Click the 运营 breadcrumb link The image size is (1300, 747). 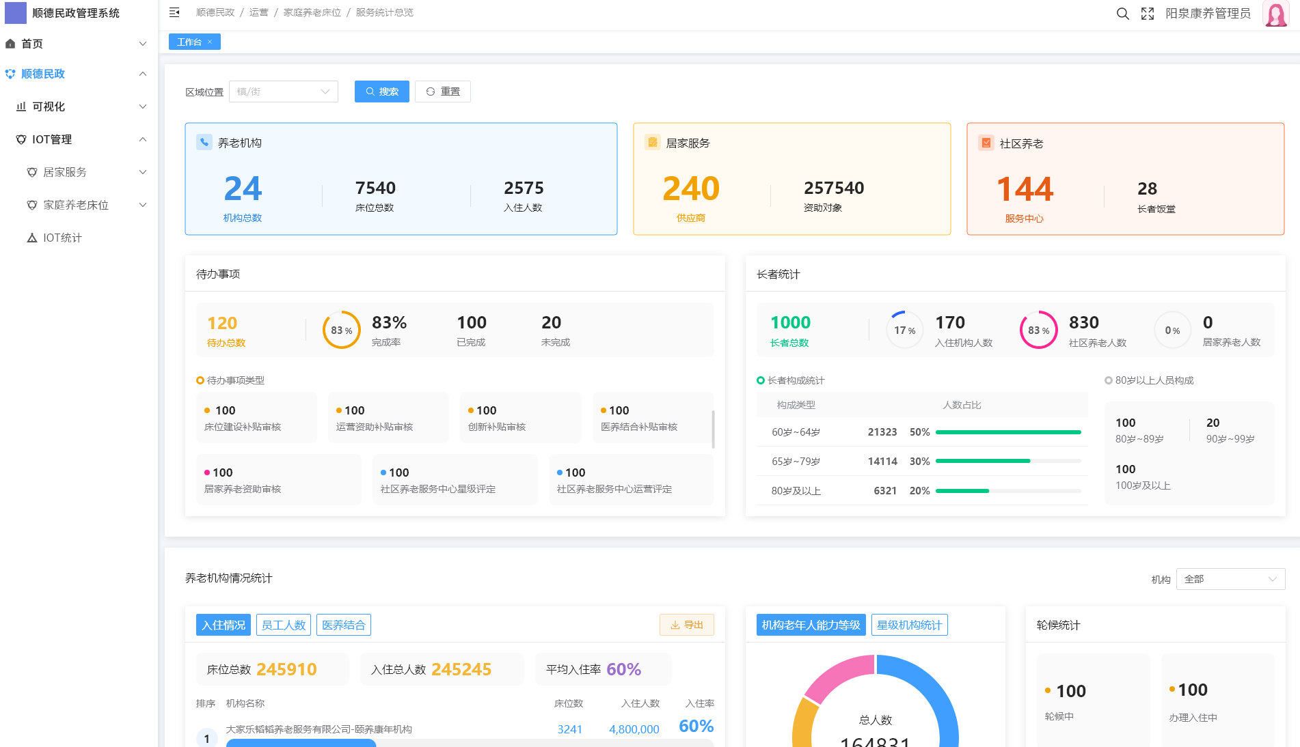(x=259, y=12)
